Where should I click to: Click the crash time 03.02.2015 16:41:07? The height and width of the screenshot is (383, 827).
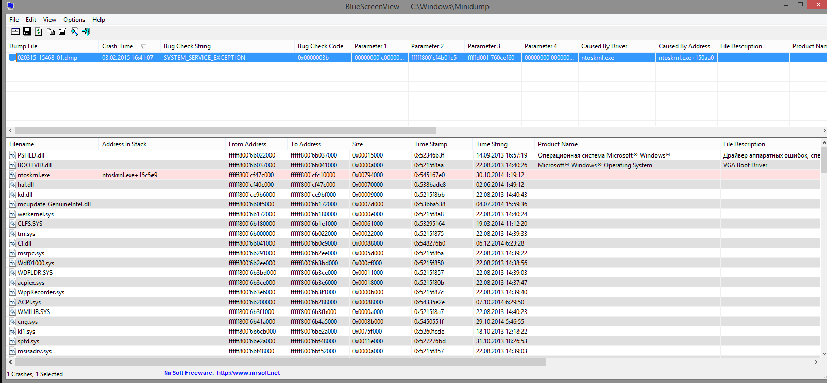tap(130, 58)
